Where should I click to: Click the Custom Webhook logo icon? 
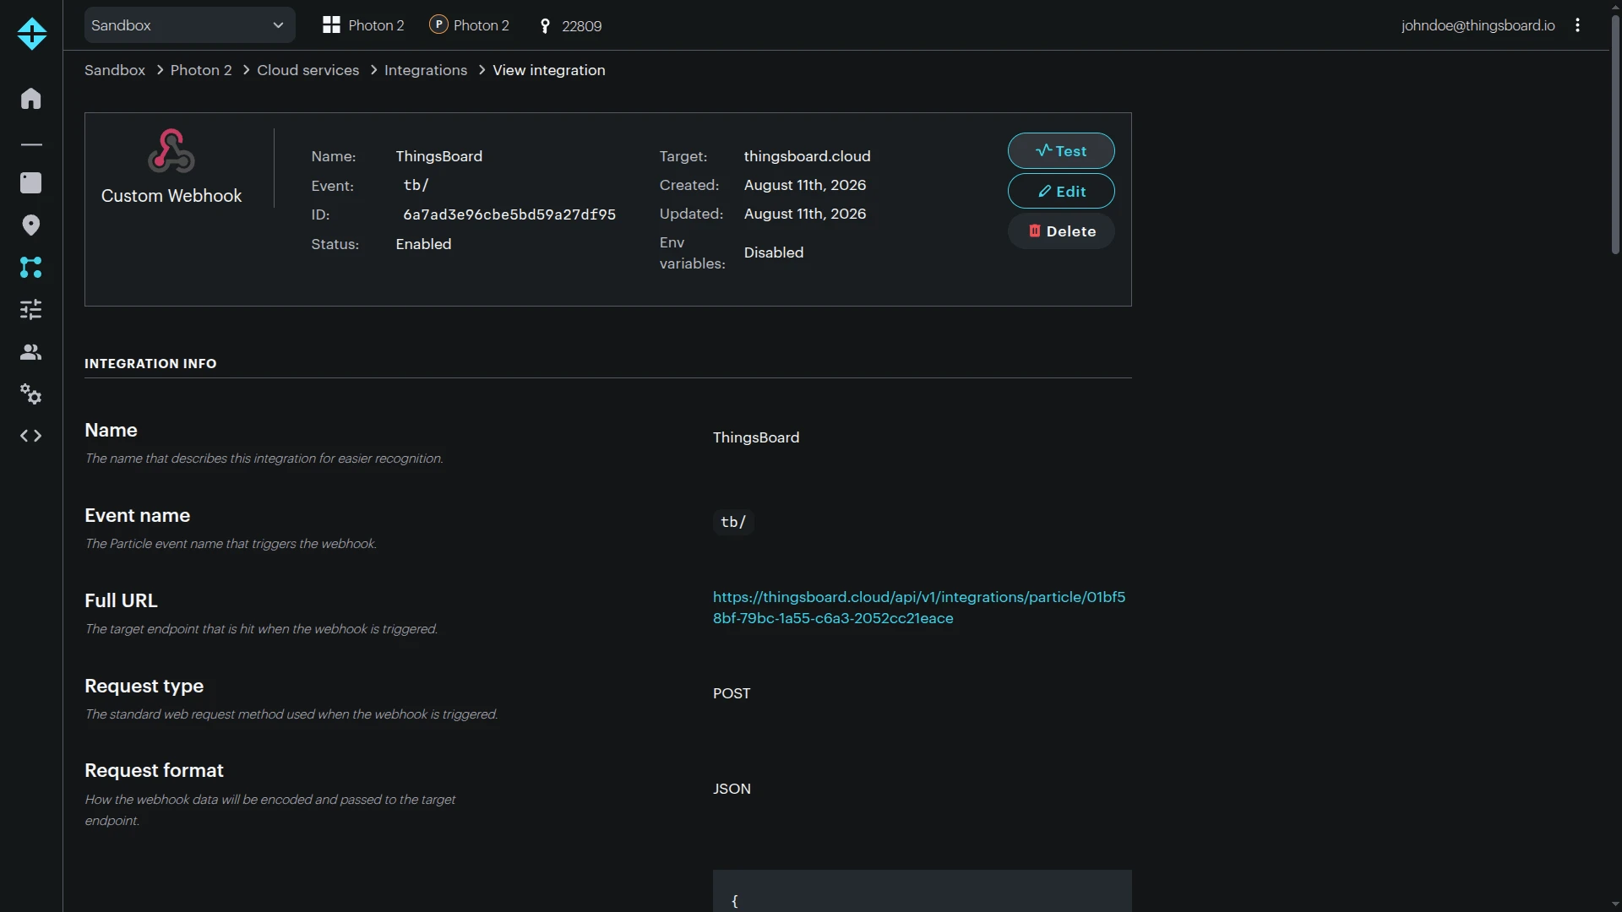point(171,150)
